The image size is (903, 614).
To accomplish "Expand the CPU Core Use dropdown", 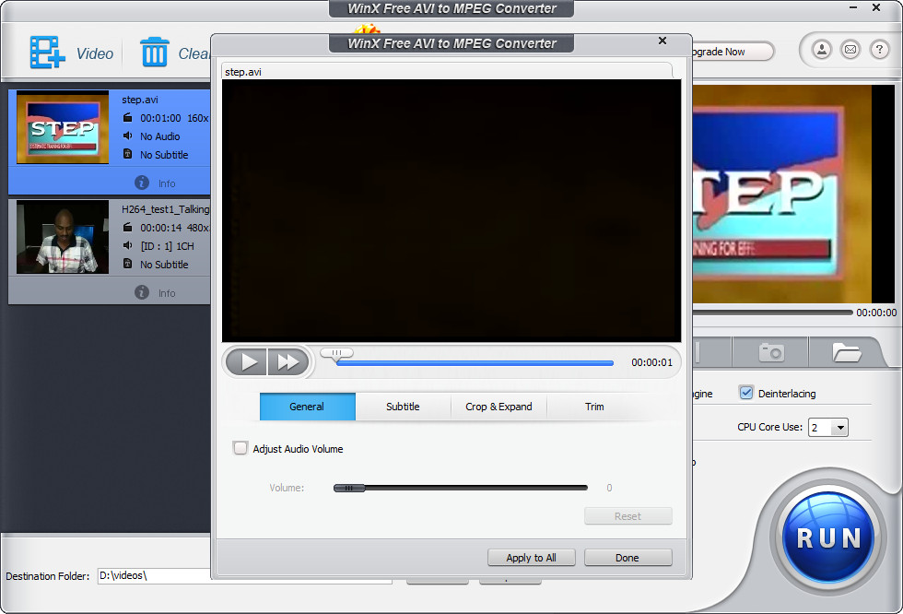I will pyautogui.click(x=840, y=428).
